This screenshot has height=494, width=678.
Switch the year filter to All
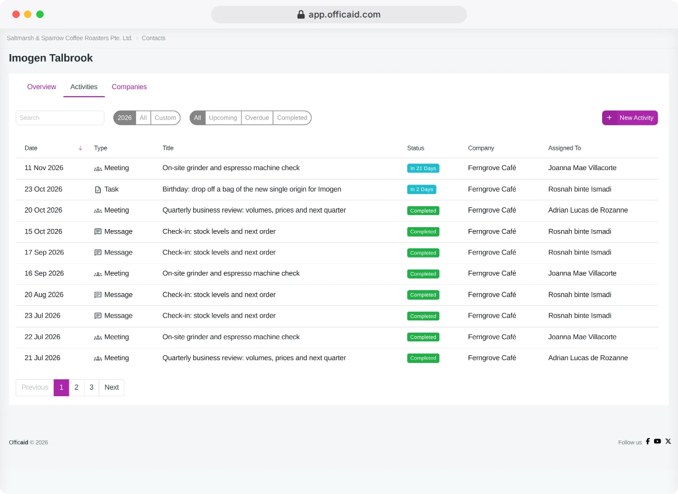point(143,118)
